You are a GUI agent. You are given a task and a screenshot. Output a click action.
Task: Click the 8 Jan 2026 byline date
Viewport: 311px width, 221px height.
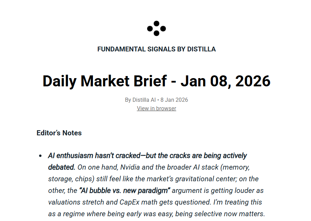[x=174, y=100]
